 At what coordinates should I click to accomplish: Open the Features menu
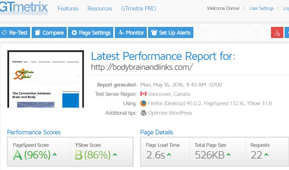(68, 8)
